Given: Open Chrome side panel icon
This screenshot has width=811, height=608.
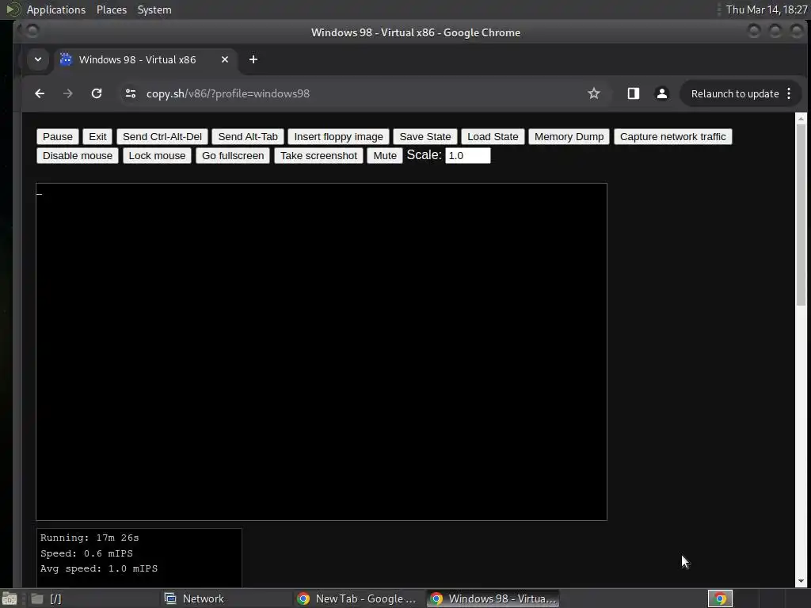Looking at the screenshot, I should pos(633,93).
